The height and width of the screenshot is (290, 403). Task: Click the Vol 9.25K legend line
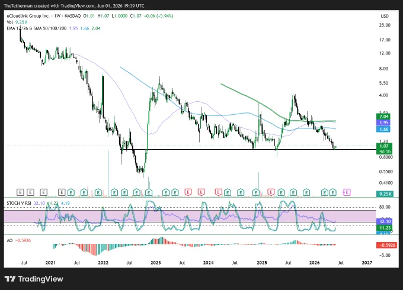(x=17, y=22)
